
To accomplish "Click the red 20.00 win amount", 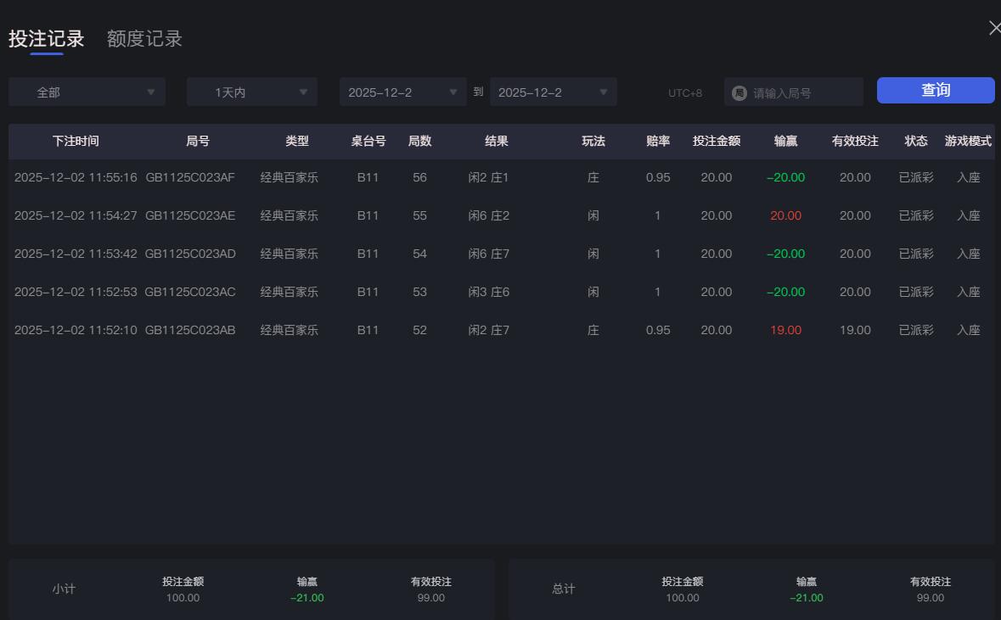I will click(784, 215).
